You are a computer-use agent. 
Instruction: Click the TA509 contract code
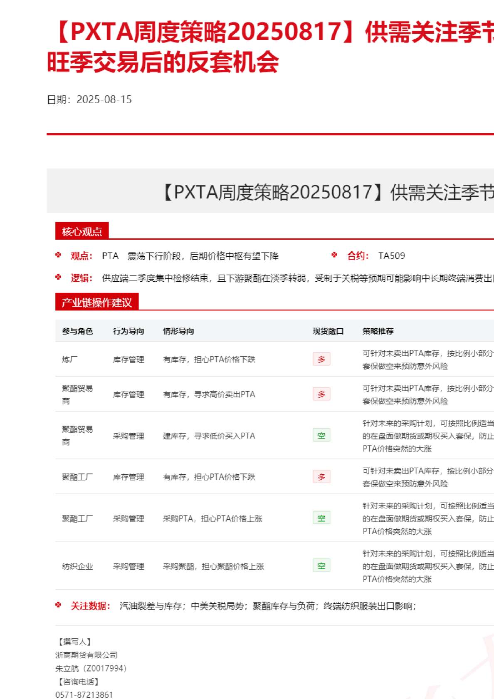click(x=391, y=256)
